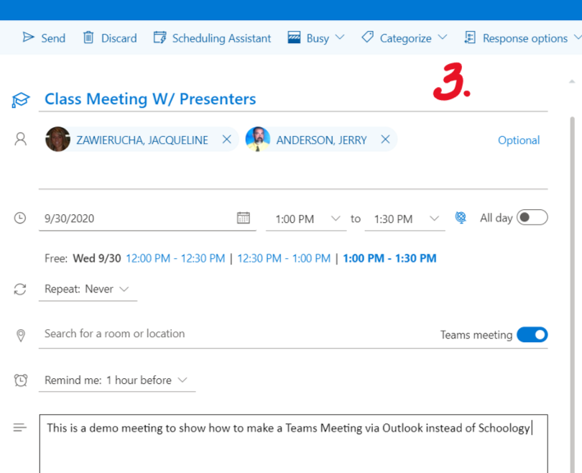Open the Categorize menu

(405, 38)
